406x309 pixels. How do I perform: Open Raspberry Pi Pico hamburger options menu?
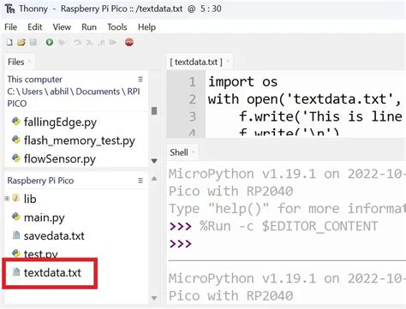pyautogui.click(x=140, y=181)
